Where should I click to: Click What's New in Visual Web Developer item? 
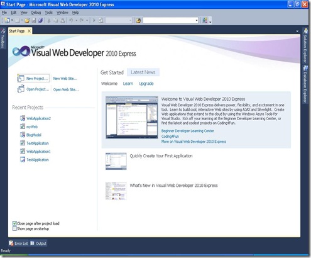[173, 186]
